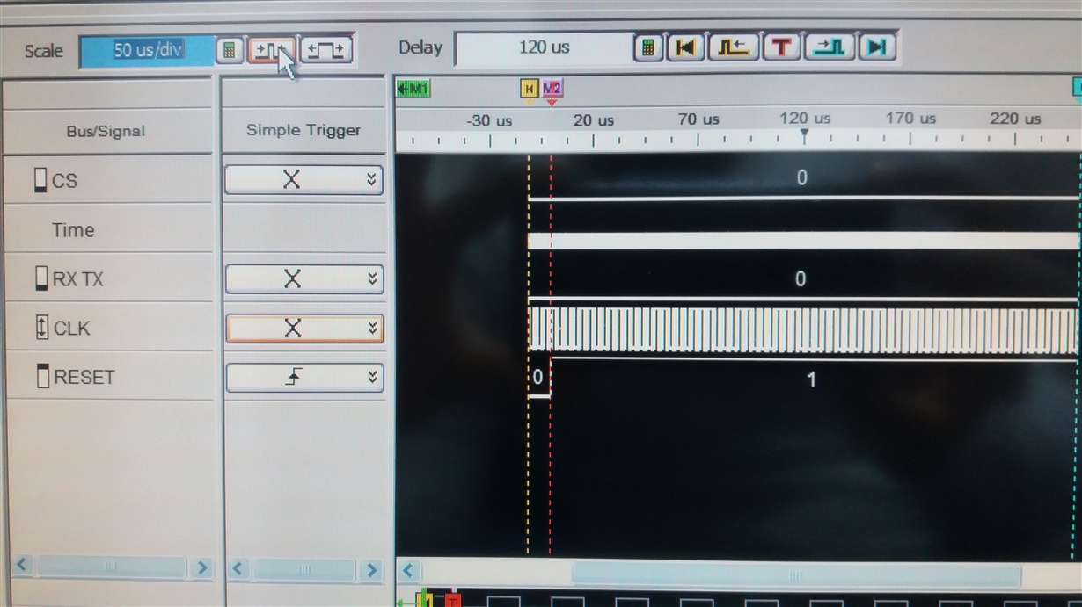Click the CS signal type icon
Image resolution: width=1082 pixels, height=607 pixels.
40,179
